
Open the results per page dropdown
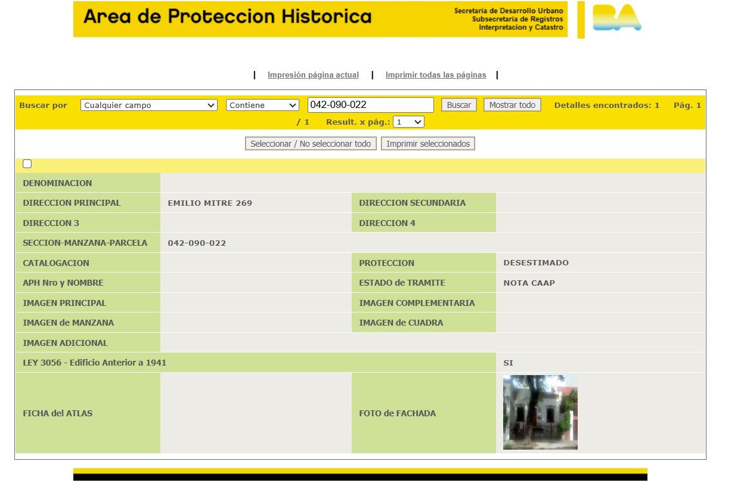408,122
